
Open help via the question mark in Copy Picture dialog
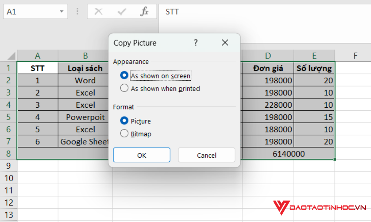(x=196, y=43)
